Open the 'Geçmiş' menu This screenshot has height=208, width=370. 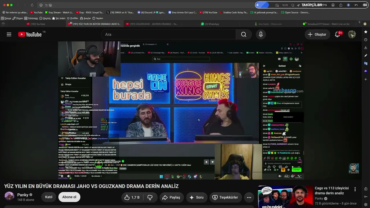pos(45,18)
